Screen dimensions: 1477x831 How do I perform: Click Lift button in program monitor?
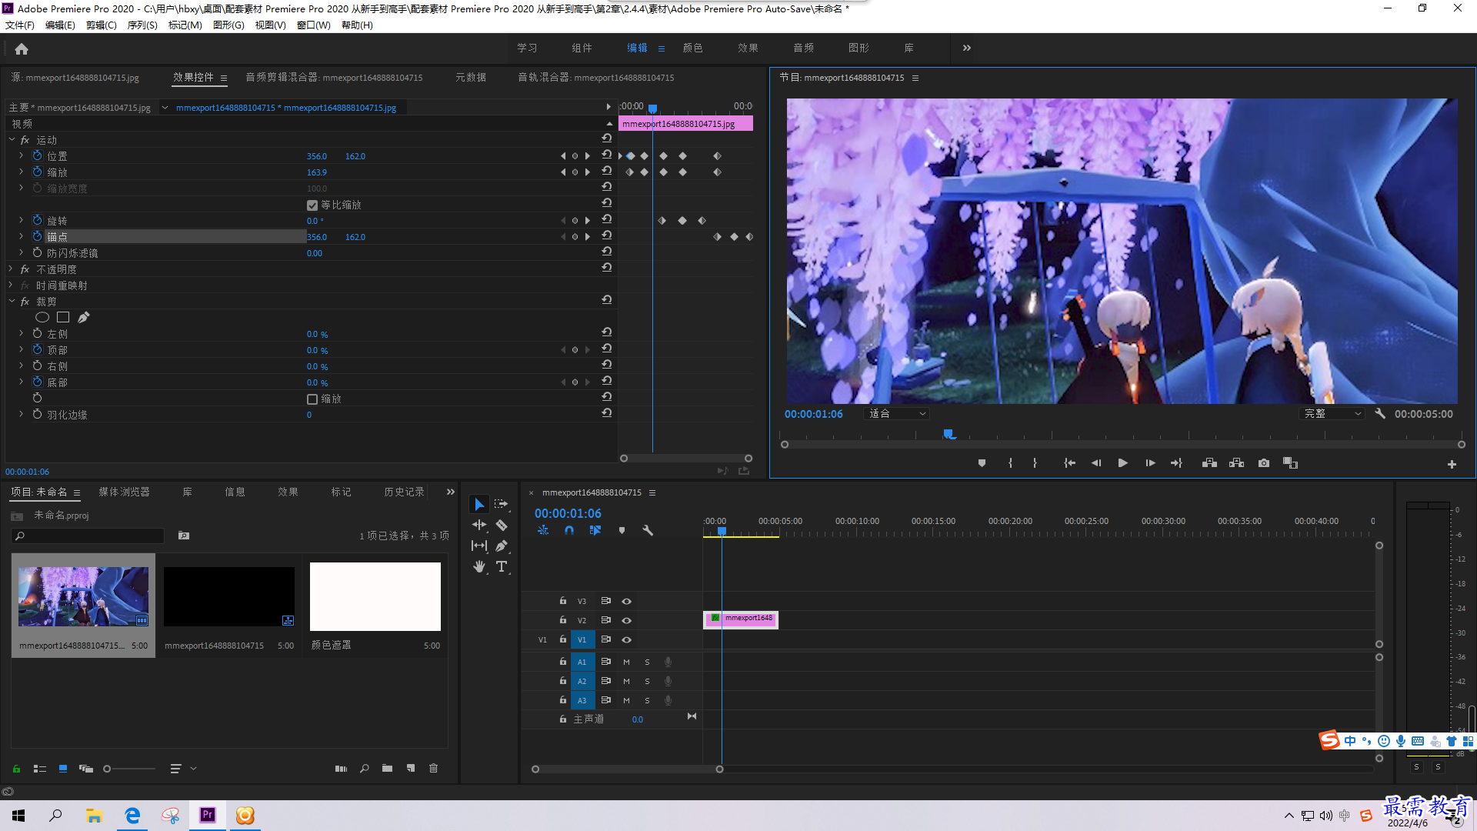tap(1209, 463)
